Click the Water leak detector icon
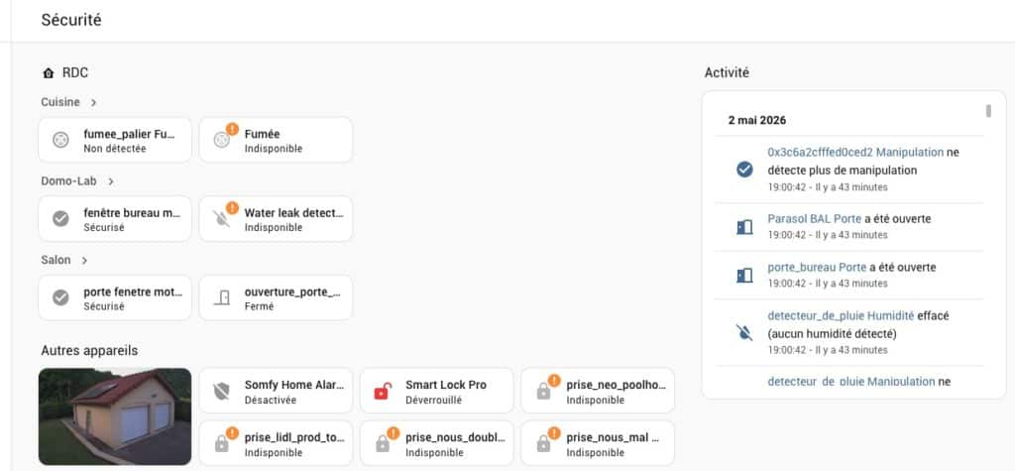This screenshot has width=1015, height=471. (221, 219)
